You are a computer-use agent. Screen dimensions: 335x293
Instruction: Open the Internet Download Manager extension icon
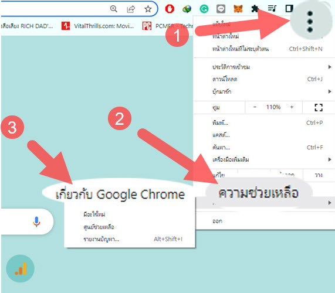[187, 9]
